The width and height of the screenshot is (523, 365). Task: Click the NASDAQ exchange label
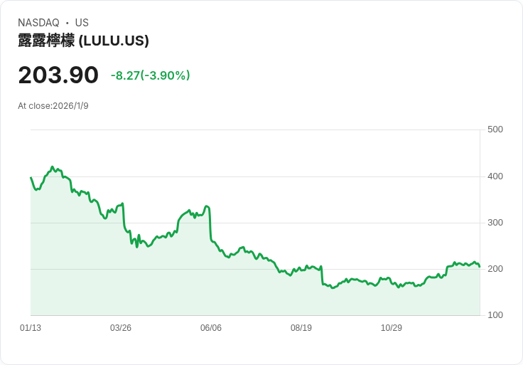click(38, 23)
